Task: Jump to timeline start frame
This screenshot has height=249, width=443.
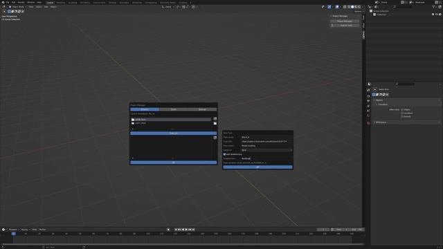Action: [x=176, y=230]
